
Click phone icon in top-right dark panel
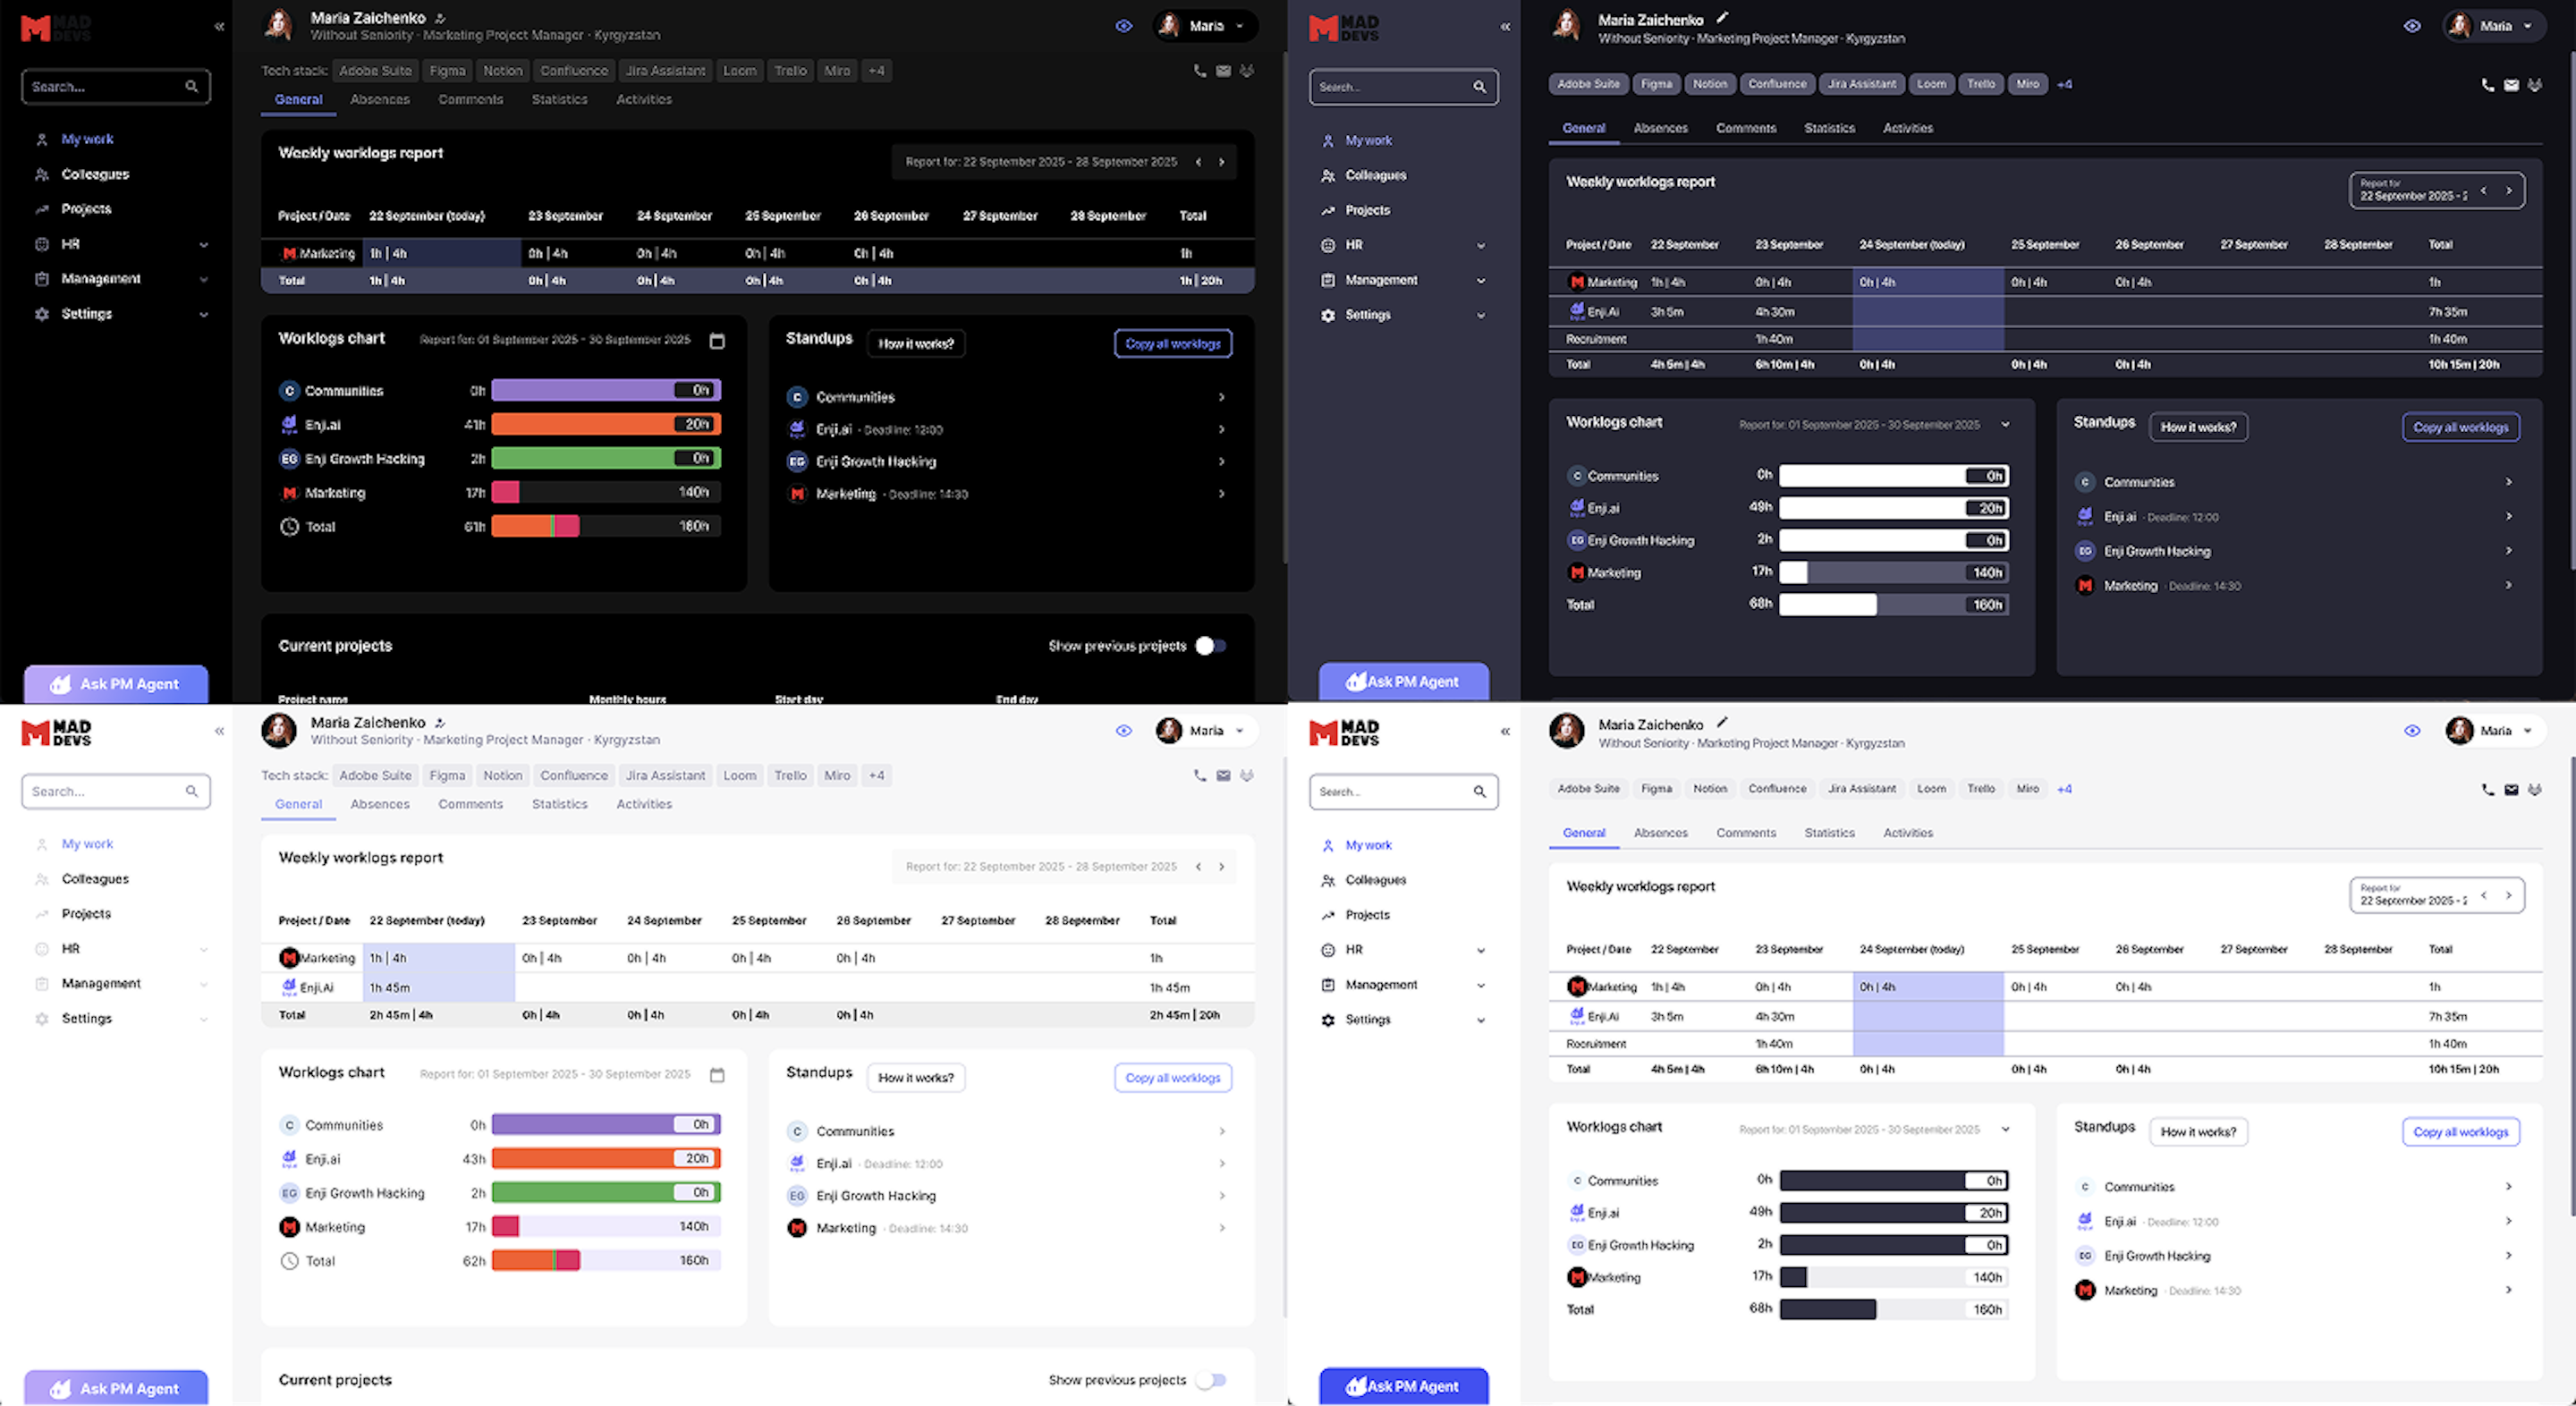click(2487, 85)
